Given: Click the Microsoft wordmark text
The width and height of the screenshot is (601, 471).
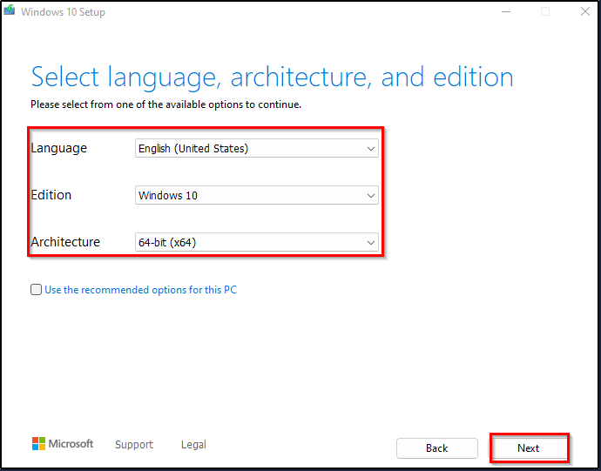Looking at the screenshot, I should coord(71,444).
